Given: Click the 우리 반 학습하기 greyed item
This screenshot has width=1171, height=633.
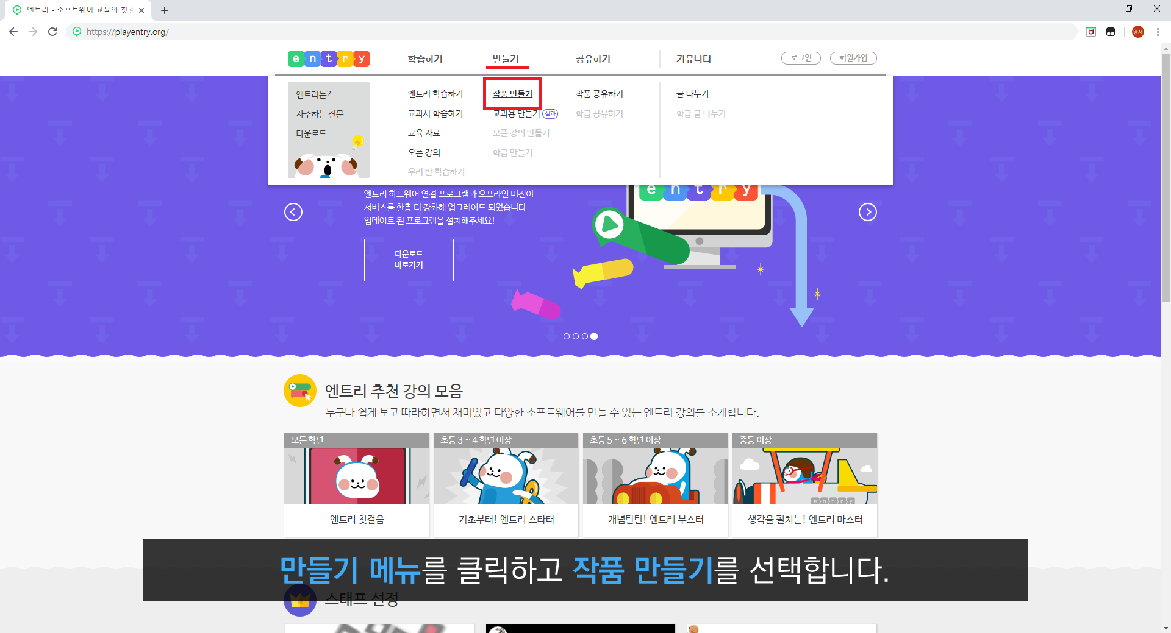Looking at the screenshot, I should pyautogui.click(x=436, y=172).
